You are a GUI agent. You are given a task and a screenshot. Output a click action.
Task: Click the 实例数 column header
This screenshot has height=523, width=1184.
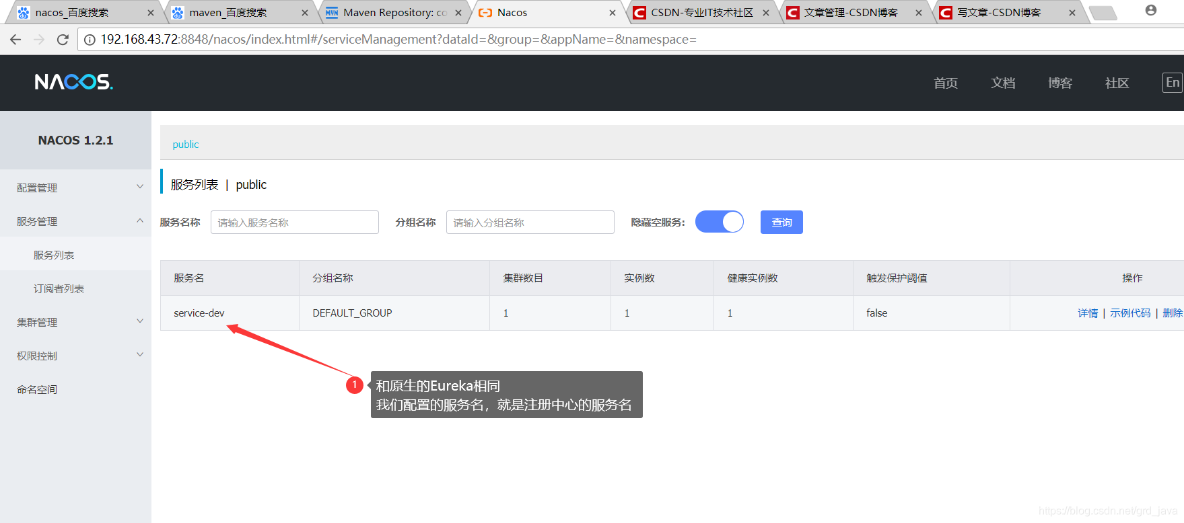click(x=662, y=278)
